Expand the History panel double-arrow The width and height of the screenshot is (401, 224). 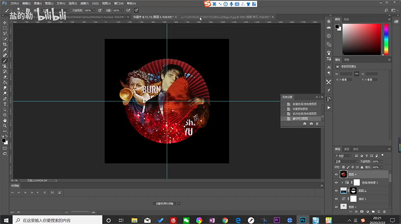coord(317,97)
